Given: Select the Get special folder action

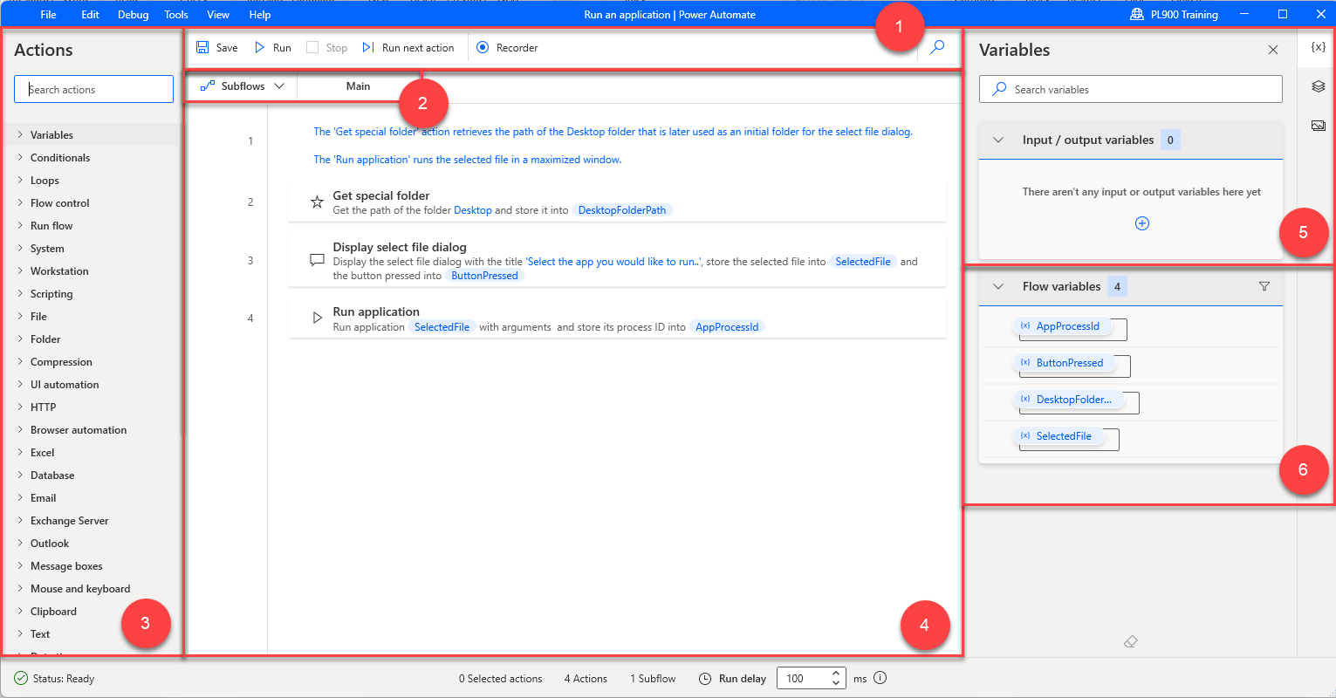Looking at the screenshot, I should click(617, 202).
